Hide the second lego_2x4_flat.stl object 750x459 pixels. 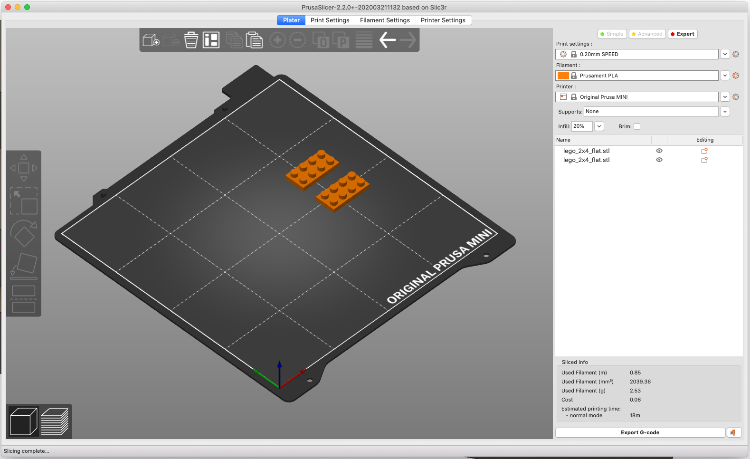[x=659, y=160]
